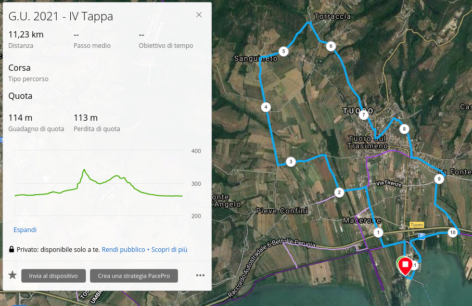Screen dimensions: 472x306
Task: Close the G.U. 2021 course panel
Action: click(199, 15)
